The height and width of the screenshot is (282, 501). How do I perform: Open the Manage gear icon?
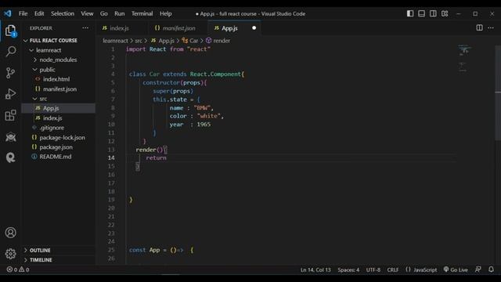click(10, 254)
